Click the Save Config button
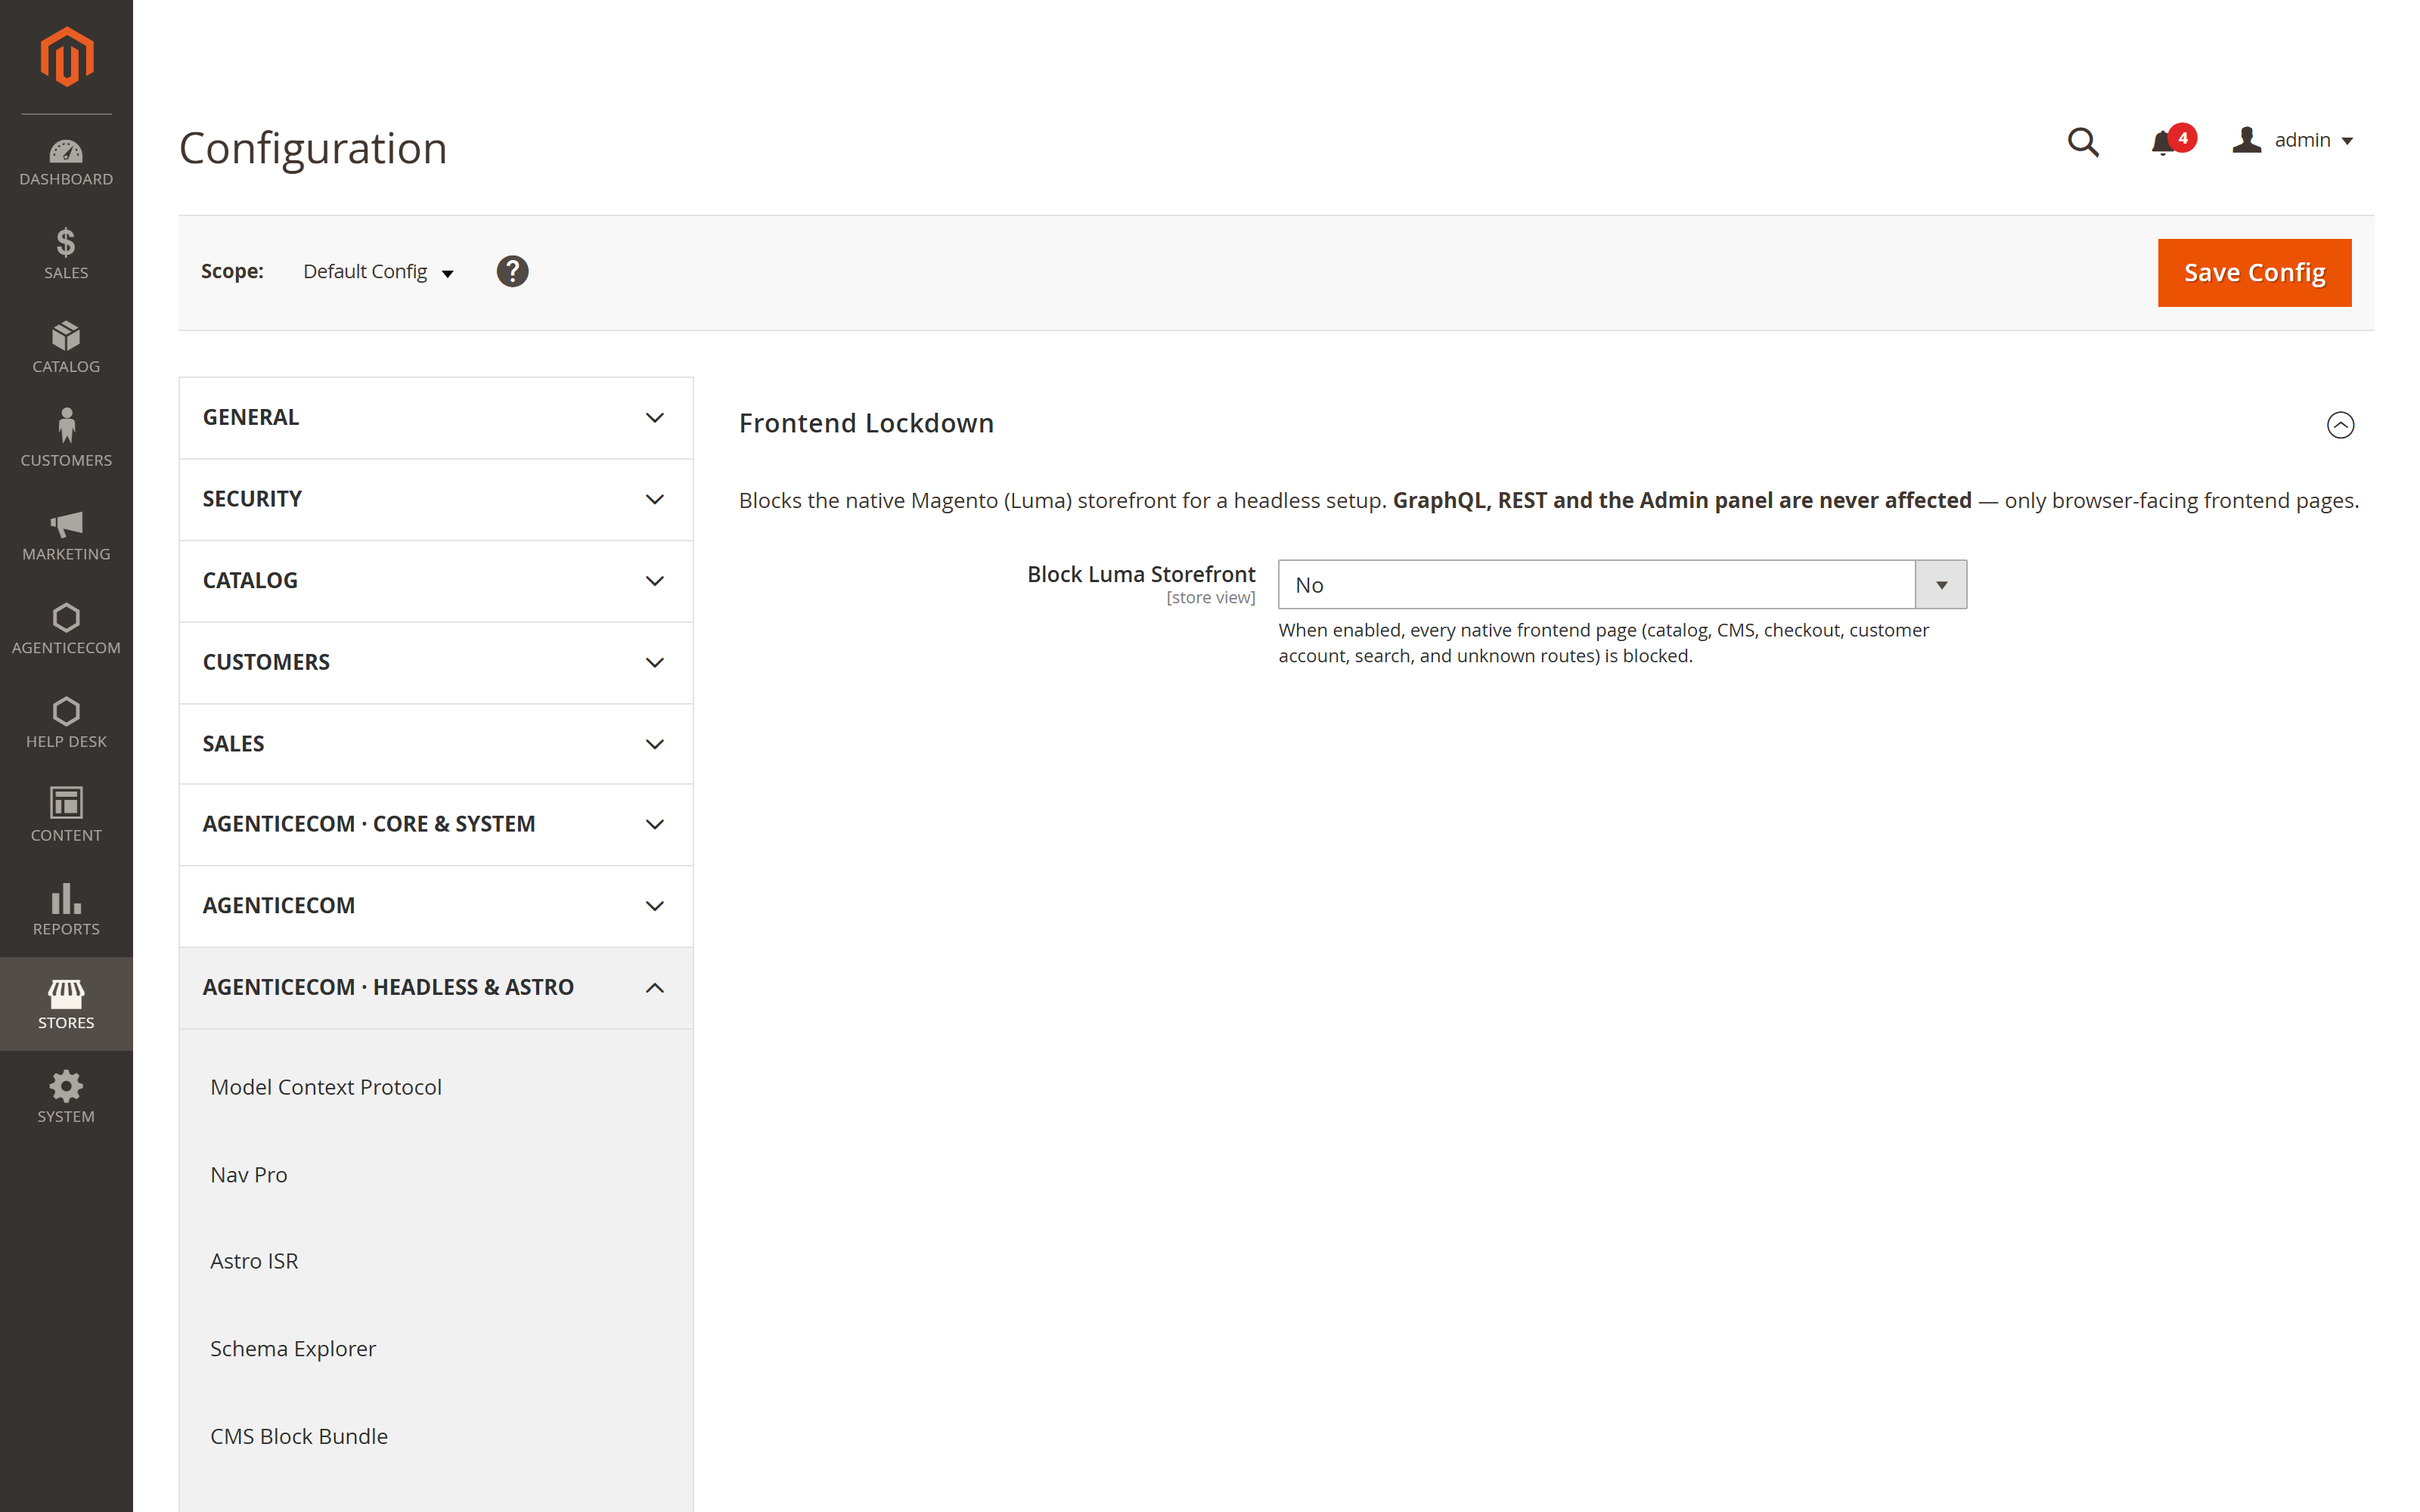Viewport: 2420px width, 1512px height. coord(2254,273)
